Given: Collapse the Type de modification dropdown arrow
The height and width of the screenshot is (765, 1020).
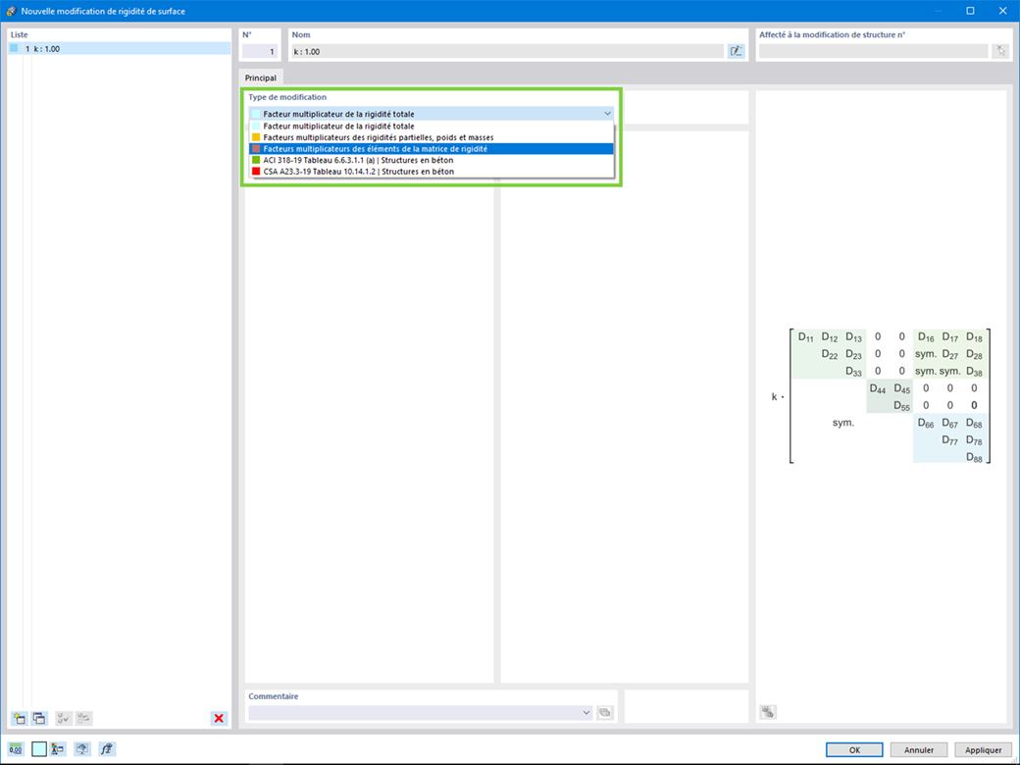Looking at the screenshot, I should (607, 114).
